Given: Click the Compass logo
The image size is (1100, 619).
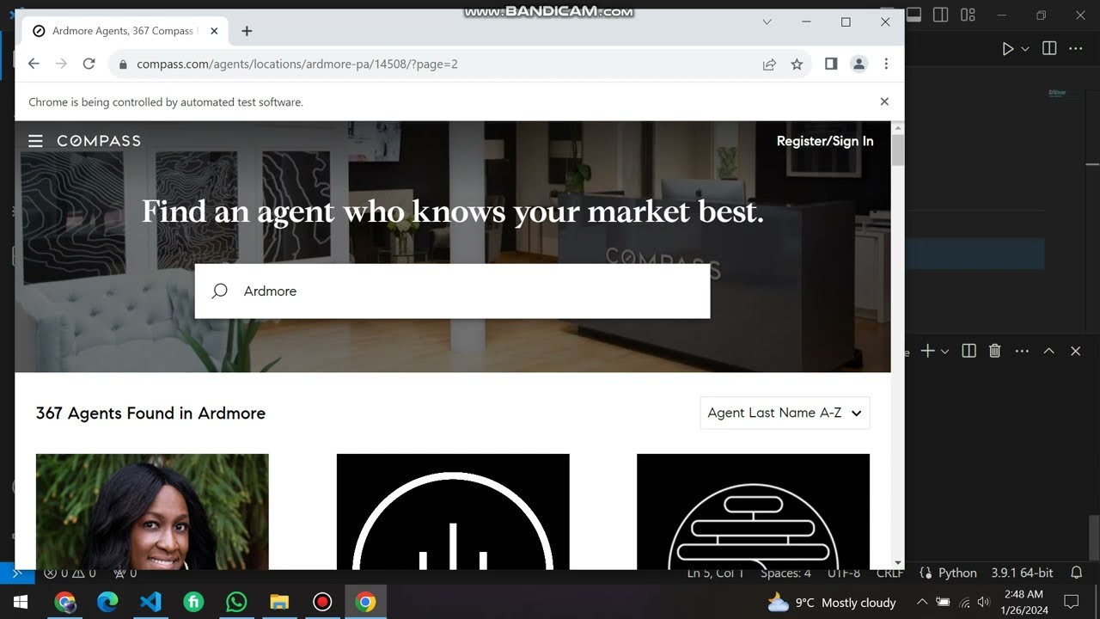Looking at the screenshot, I should (x=99, y=141).
